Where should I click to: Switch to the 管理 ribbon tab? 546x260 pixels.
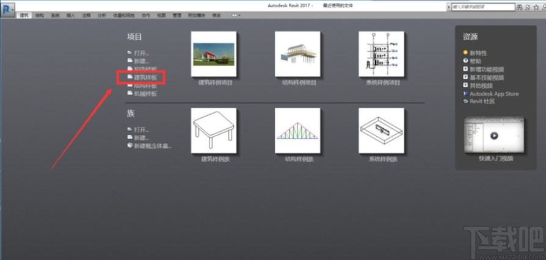point(177,15)
